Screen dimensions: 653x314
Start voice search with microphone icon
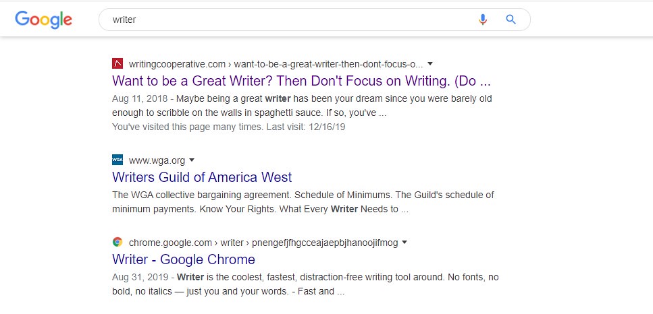(x=483, y=20)
